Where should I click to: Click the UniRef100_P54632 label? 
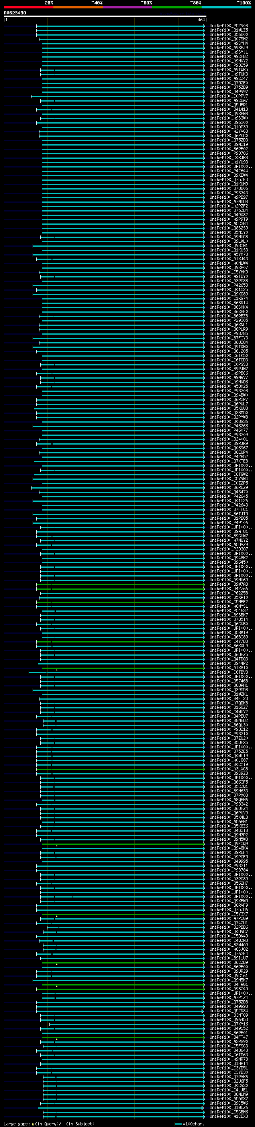(x=229, y=611)
